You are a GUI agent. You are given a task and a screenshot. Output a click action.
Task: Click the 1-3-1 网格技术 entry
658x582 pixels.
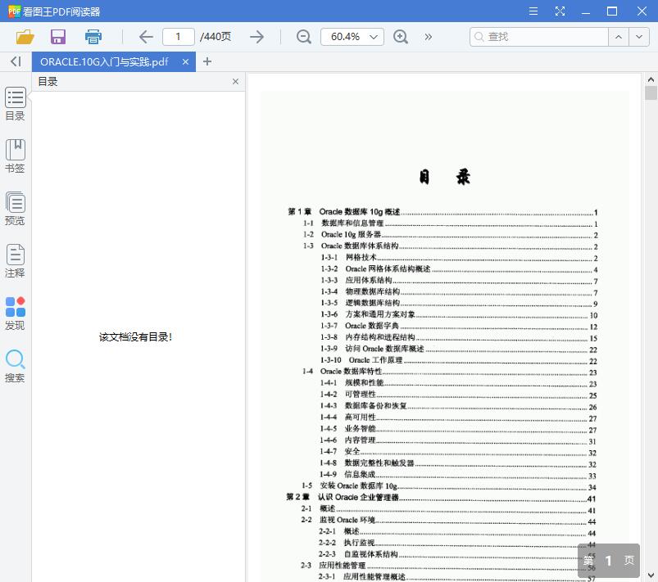[x=459, y=258]
